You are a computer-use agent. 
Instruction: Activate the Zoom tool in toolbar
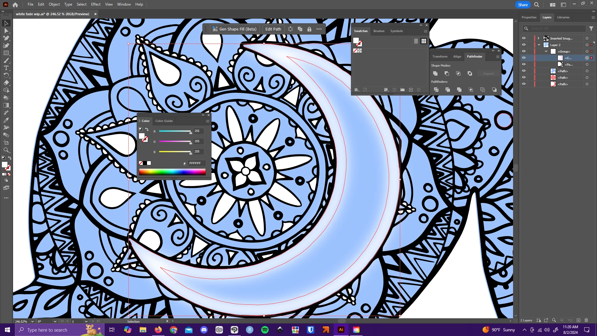coord(6,150)
